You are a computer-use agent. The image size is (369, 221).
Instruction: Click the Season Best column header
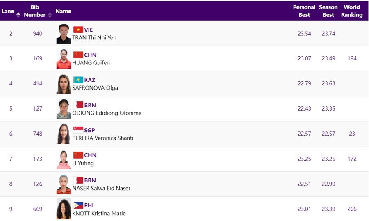328,11
